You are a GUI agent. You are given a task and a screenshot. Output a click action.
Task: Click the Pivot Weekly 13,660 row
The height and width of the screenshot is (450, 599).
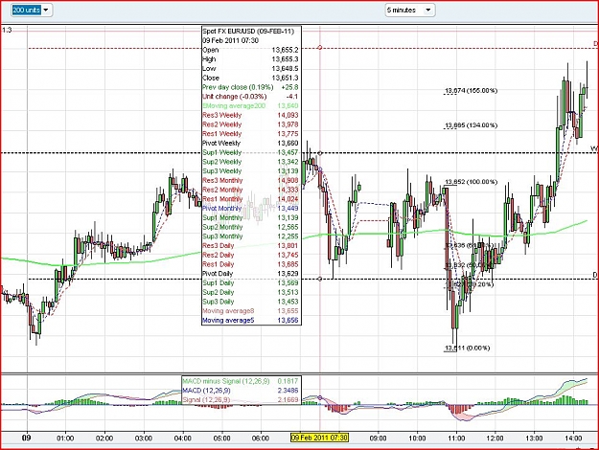(250, 143)
